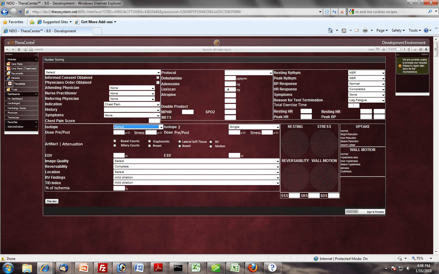Select Bowel Counts artifact radio button
Image resolution: width=439 pixels, height=274 pixels.
click(115, 141)
